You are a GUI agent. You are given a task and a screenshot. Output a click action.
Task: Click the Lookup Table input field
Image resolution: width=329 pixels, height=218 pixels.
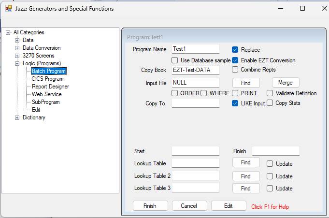(196, 163)
